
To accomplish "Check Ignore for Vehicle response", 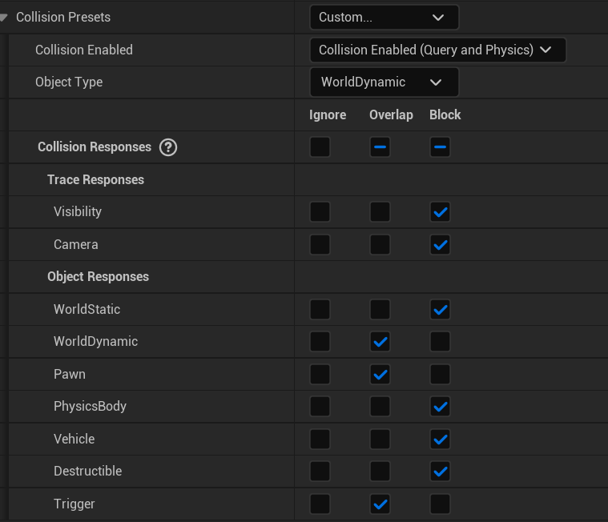I will (x=320, y=439).
